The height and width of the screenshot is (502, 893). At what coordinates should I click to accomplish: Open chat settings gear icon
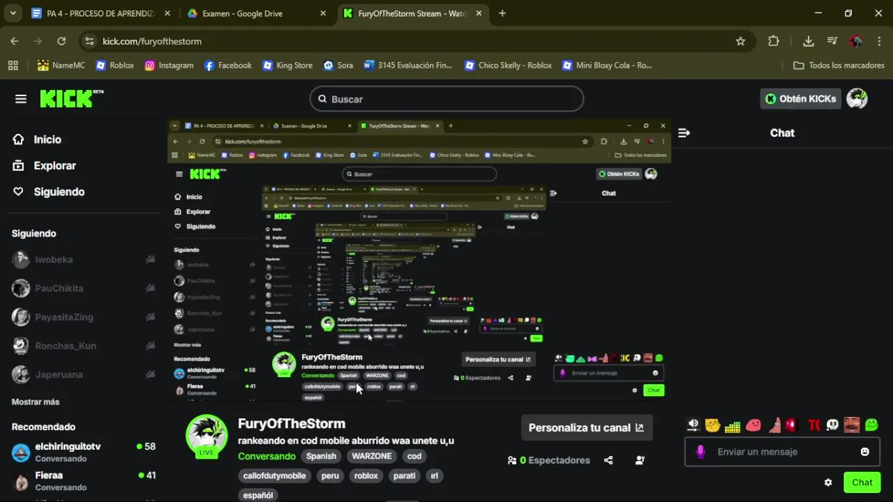click(828, 482)
